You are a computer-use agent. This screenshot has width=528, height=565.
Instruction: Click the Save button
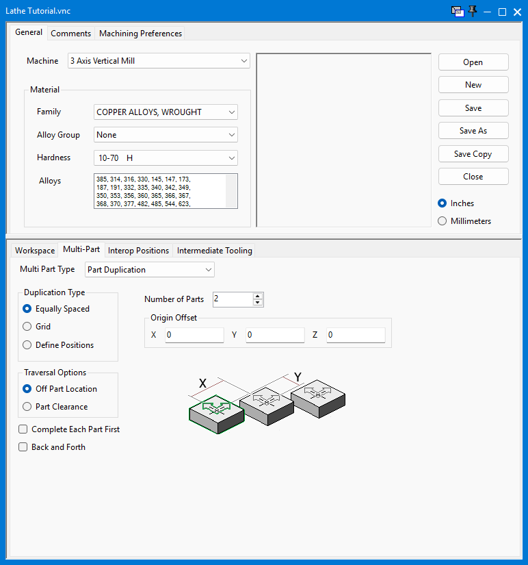(x=473, y=108)
